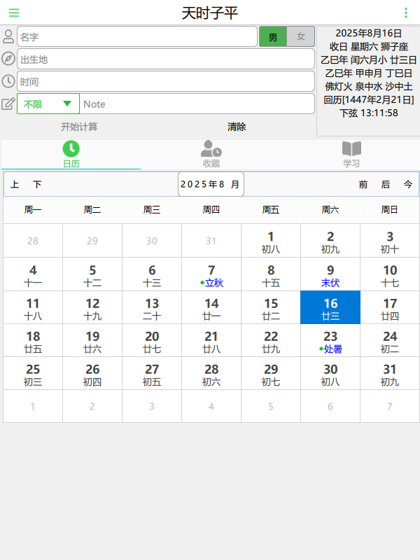This screenshot has width=420, height=560.
Task: Open the three-dot overflow menu
Action: click(406, 13)
